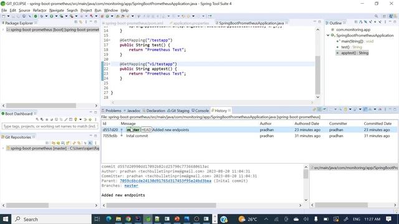The width and height of the screenshot is (399, 224).
Task: Click the commit details vertical scrollbar
Action: click(306, 174)
